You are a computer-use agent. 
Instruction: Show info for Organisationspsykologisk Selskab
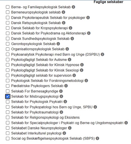pyautogui.click(x=67, y=49)
